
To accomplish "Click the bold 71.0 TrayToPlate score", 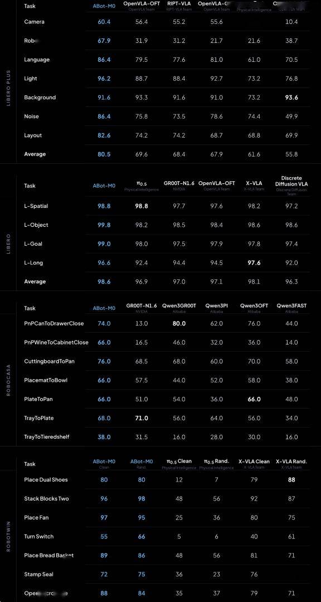I will 142,418.
